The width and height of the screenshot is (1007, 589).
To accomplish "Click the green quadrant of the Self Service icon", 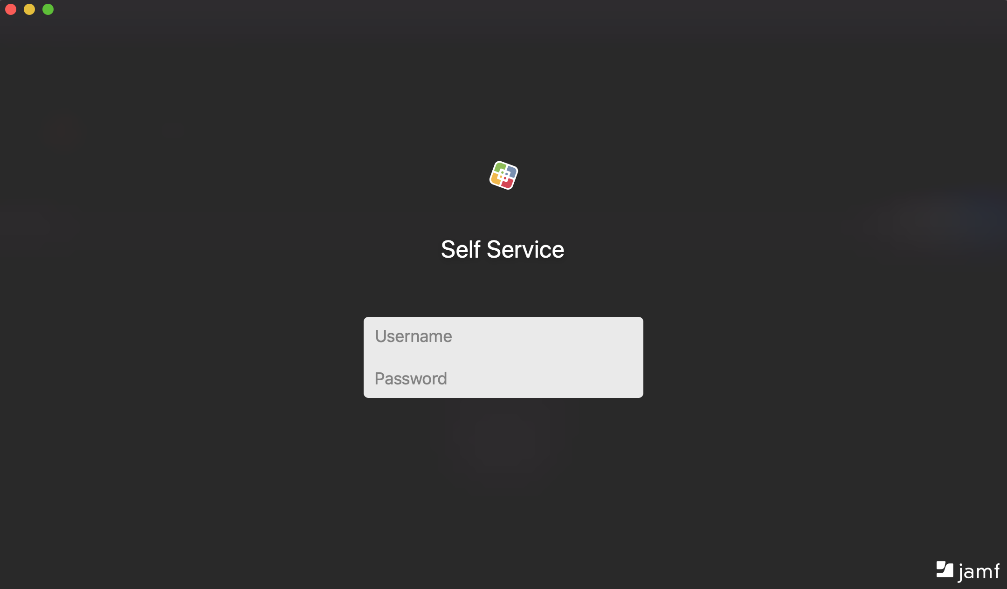I will pyautogui.click(x=499, y=167).
